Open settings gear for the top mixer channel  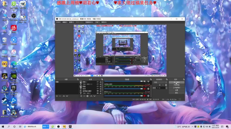pos(148,81)
